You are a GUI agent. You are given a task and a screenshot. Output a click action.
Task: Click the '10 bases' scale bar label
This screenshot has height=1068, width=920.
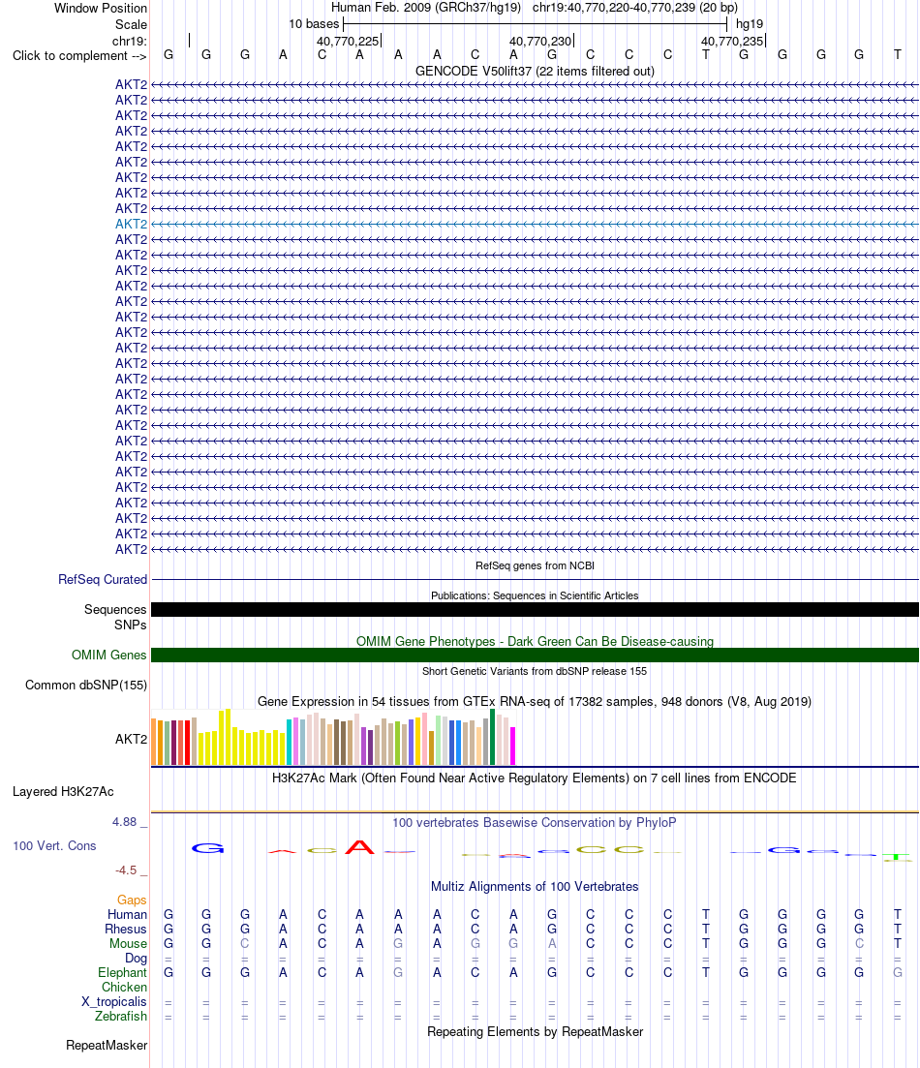point(314,24)
